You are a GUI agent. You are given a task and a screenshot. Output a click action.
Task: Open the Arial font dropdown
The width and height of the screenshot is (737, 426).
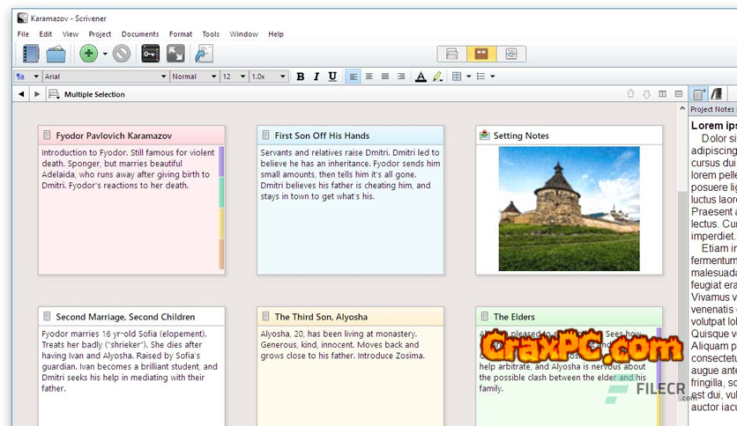coord(105,77)
